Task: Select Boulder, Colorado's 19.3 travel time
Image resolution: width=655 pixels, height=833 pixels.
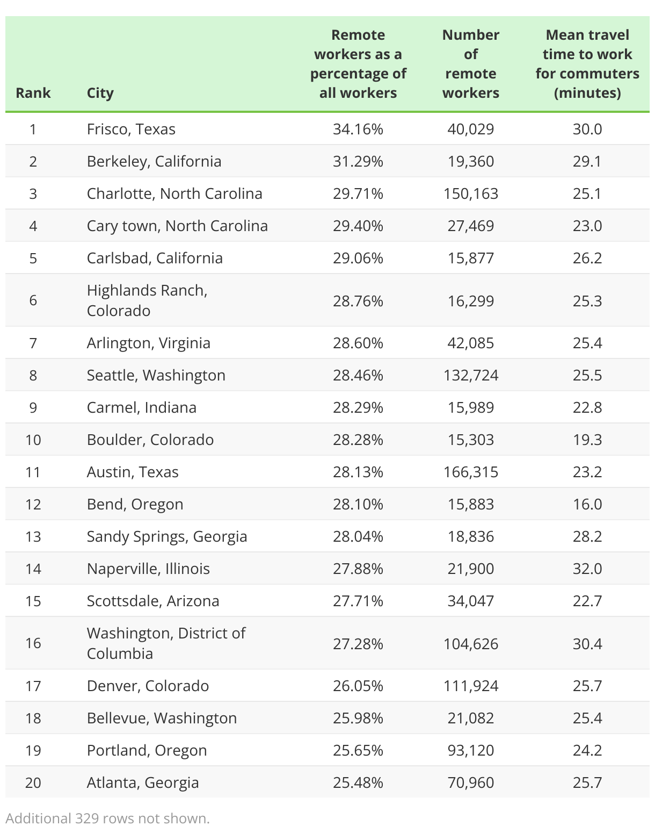Action: [587, 440]
